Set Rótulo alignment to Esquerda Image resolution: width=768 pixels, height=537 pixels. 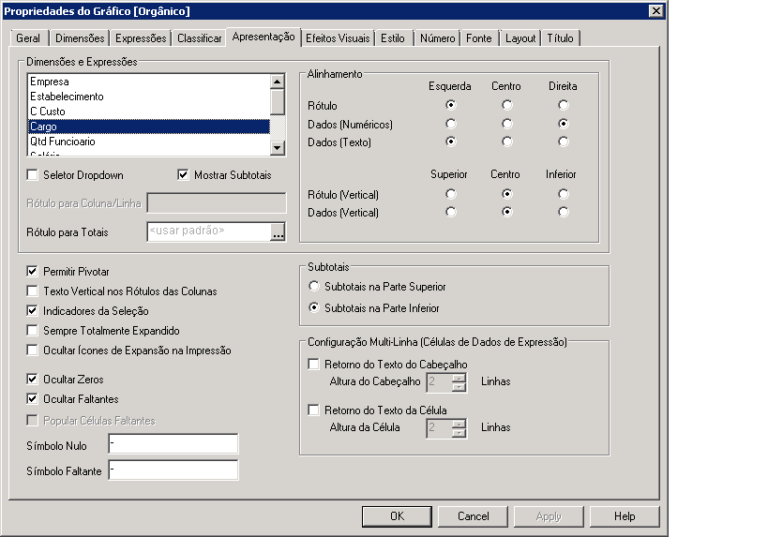pos(451,105)
